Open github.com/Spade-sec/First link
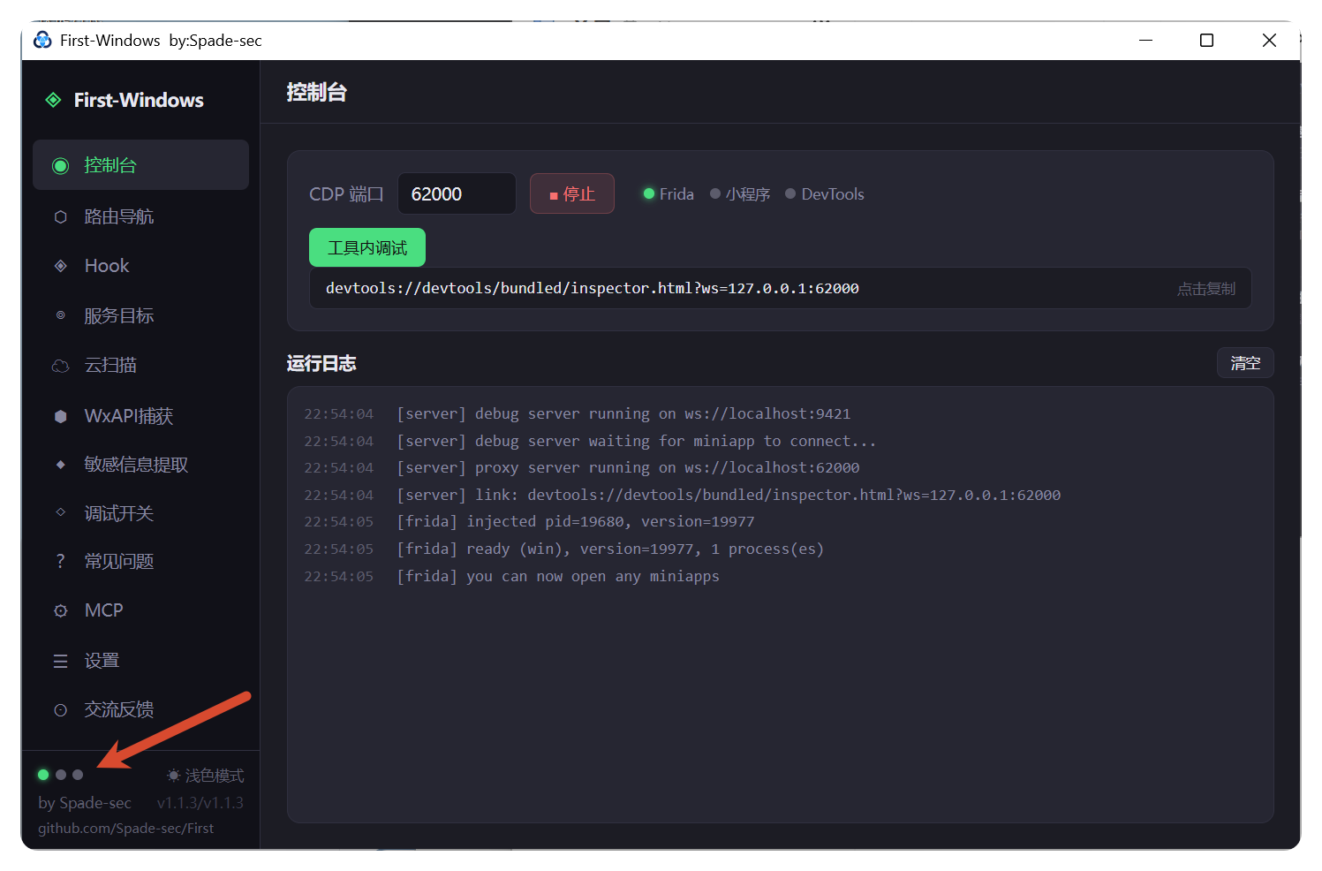 tap(125, 829)
